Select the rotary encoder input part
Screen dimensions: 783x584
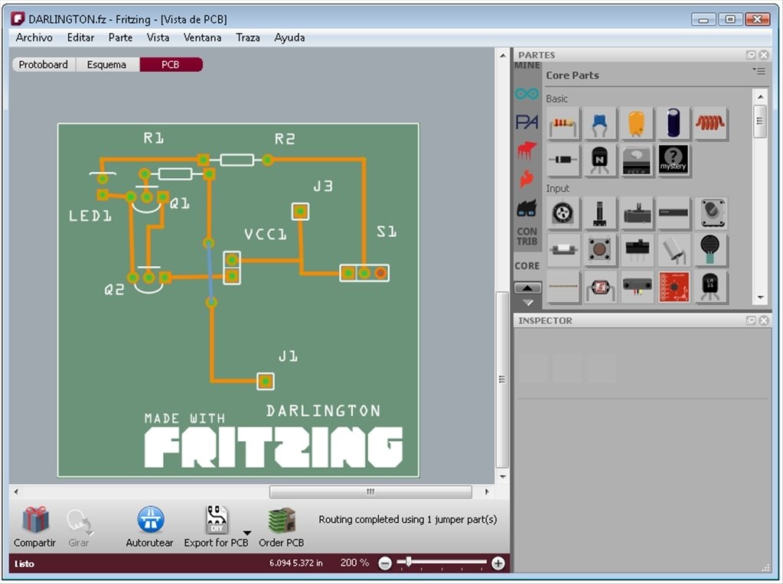pos(564,213)
